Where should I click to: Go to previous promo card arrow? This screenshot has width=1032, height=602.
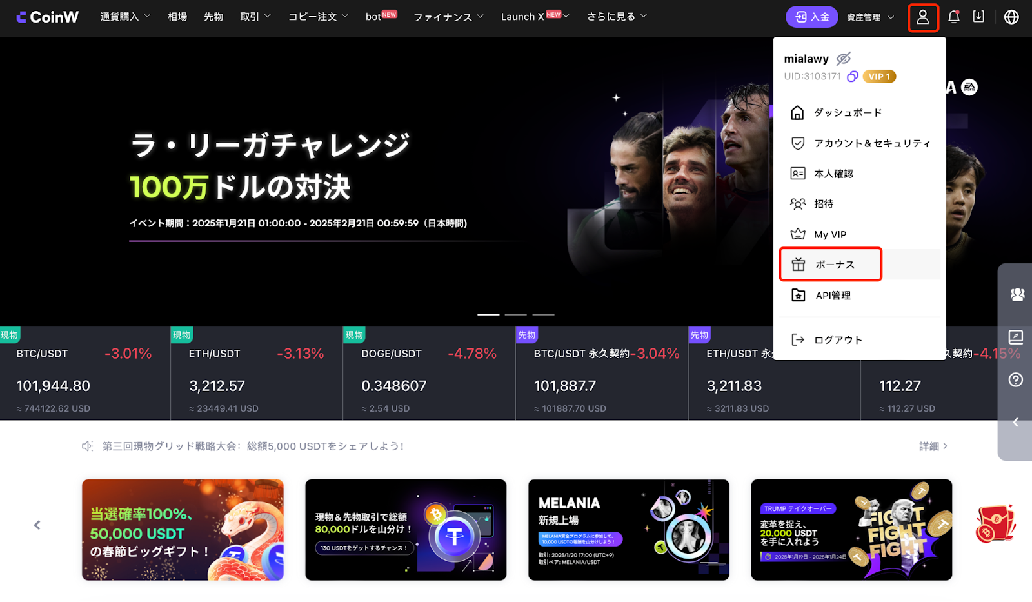tap(37, 525)
